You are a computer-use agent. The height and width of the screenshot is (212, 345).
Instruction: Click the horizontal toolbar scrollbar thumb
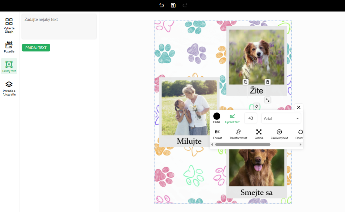pyautogui.click(x=243, y=145)
